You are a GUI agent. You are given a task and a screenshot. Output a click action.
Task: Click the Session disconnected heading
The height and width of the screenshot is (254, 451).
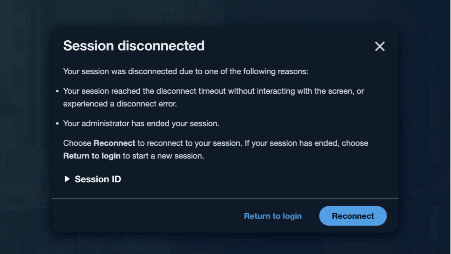pyautogui.click(x=134, y=46)
